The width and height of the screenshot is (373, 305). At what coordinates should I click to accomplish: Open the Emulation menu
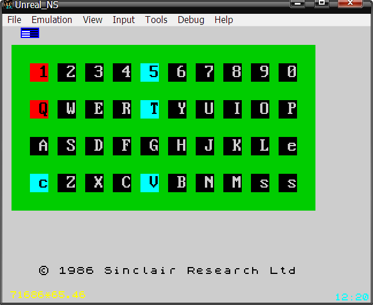[x=52, y=20]
